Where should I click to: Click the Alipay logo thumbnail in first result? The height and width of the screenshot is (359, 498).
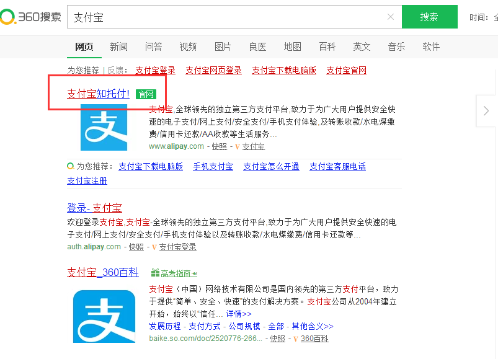(104, 127)
